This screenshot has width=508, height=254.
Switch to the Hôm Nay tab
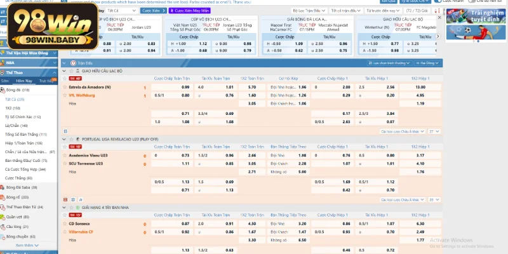click(24, 81)
